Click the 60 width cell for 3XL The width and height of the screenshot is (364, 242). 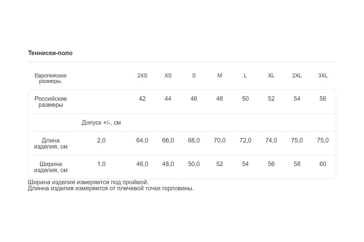[x=323, y=164]
